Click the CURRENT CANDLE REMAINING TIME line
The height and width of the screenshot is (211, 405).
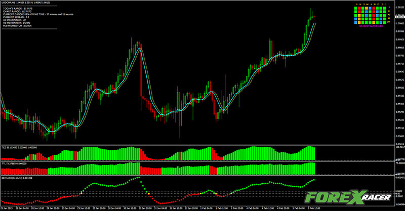[x=38, y=15]
